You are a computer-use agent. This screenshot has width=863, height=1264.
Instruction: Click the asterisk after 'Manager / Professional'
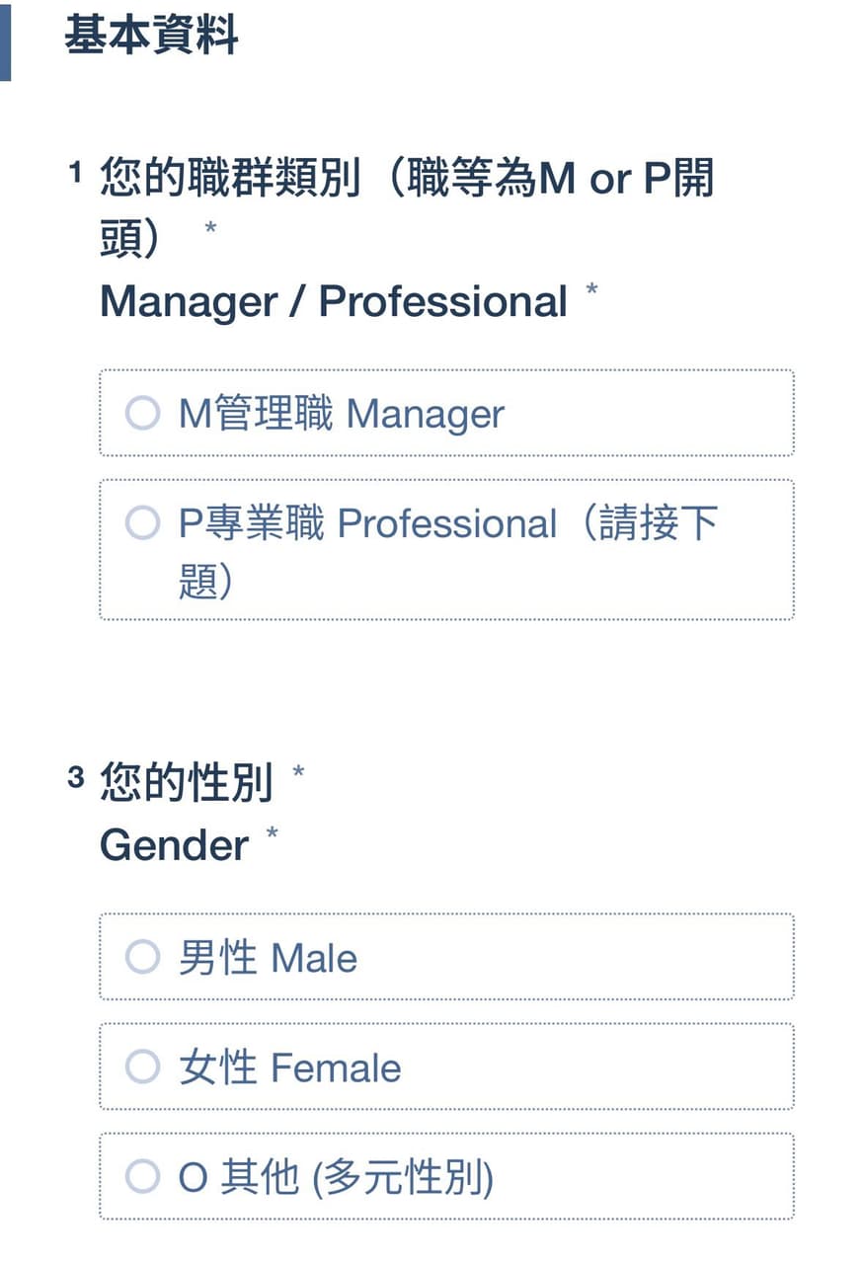tap(591, 289)
